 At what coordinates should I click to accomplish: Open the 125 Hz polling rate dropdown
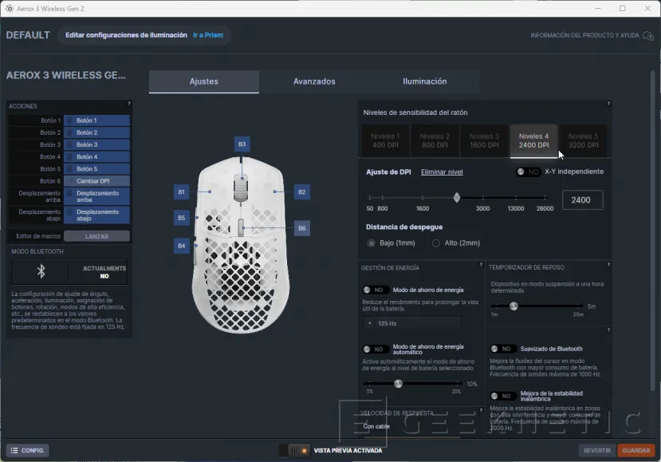pyautogui.click(x=412, y=324)
